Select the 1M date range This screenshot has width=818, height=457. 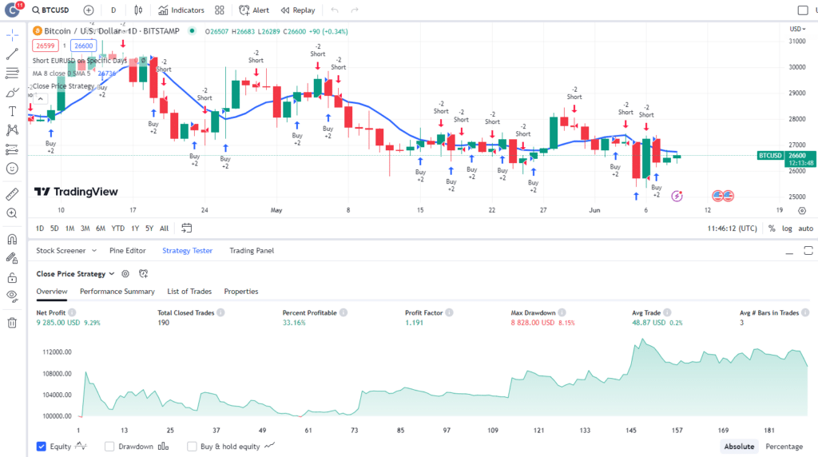pyautogui.click(x=69, y=228)
